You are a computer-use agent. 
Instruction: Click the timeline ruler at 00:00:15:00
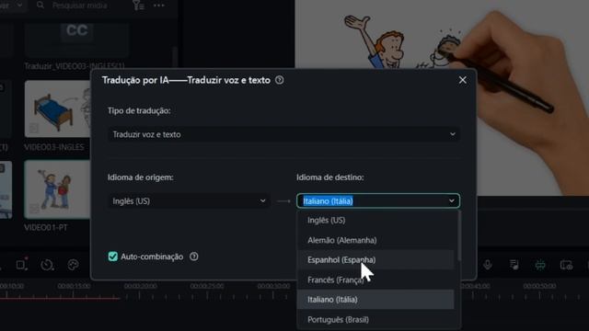pyautogui.click(x=74, y=286)
